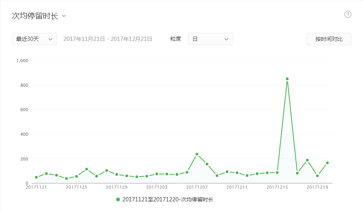The image size is (363, 211).
Task: Click the first data point at 20171121
Action: [x=36, y=177]
